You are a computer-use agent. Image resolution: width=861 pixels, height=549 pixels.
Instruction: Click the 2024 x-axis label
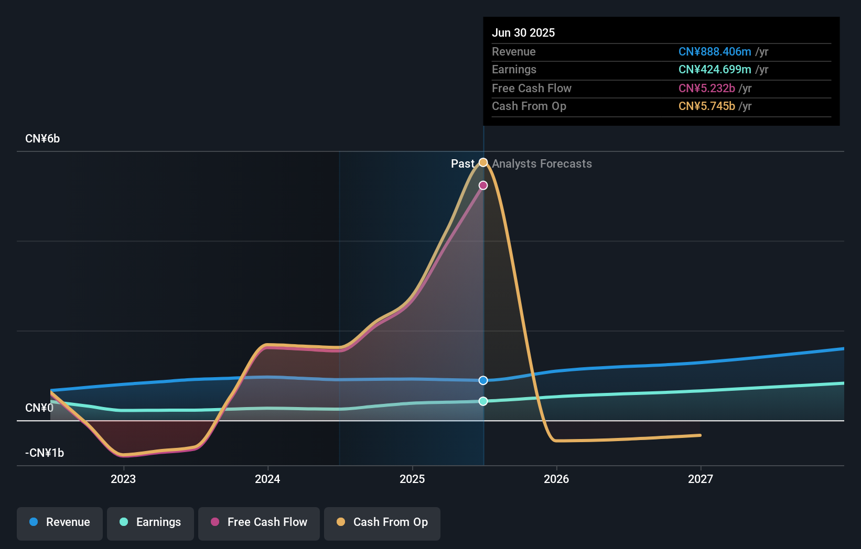pyautogui.click(x=267, y=479)
